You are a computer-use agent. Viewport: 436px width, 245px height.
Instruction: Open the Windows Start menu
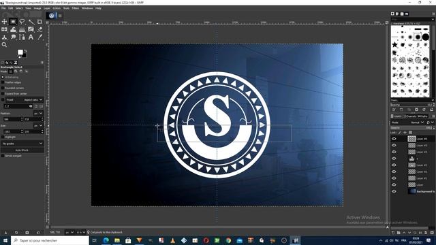(x=5, y=240)
